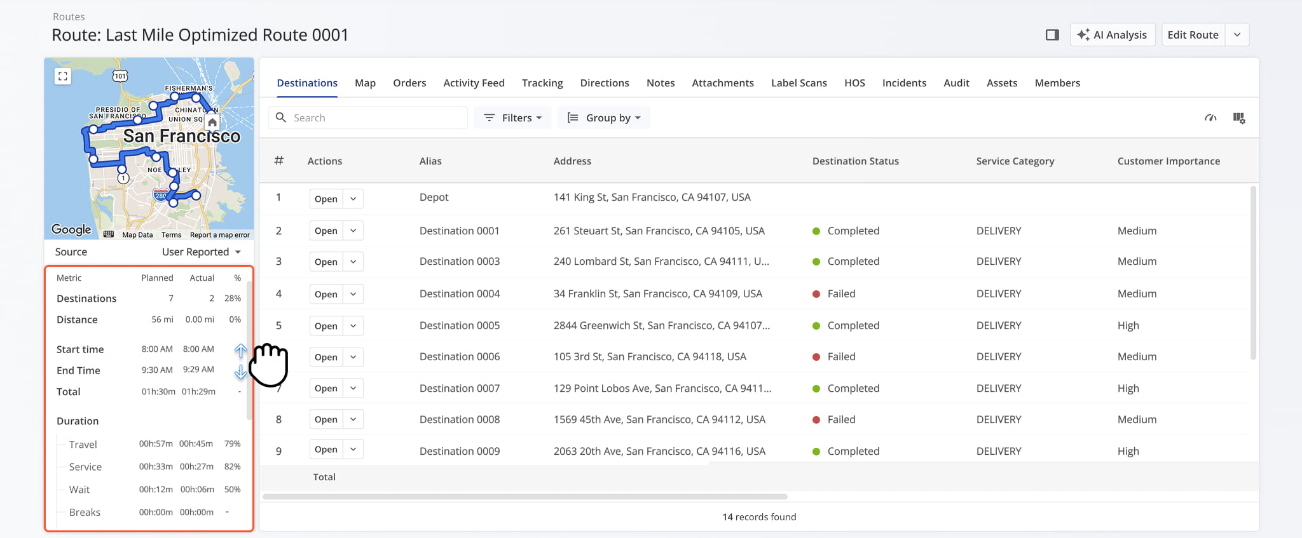Open the Members tab
Screen dimensions: 1302x538
point(1057,83)
